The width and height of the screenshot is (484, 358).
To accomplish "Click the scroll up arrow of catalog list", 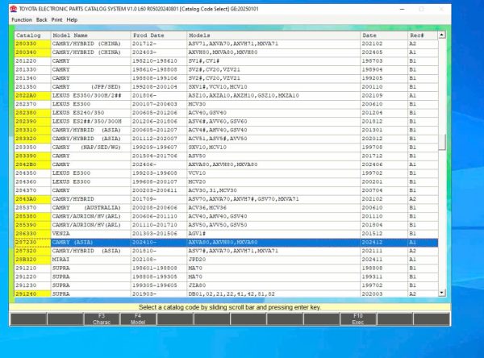I will click(x=442, y=35).
